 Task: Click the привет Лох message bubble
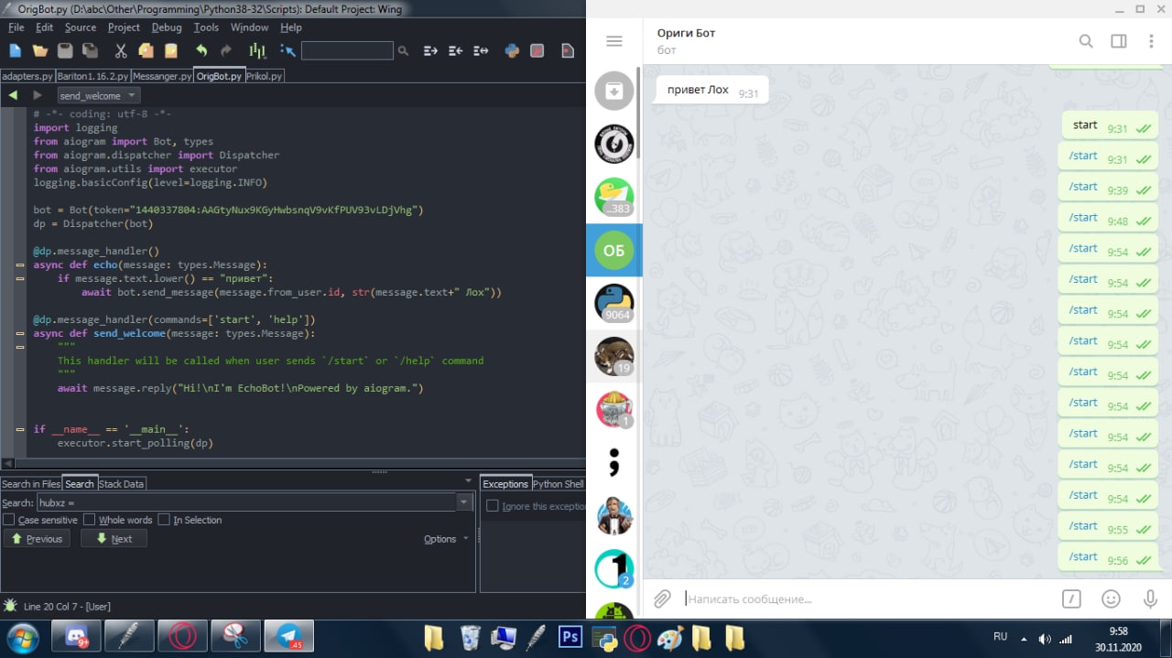[712, 91]
